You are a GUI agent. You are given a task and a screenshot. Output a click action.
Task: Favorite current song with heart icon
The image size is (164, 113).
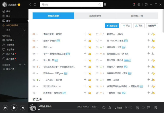(143, 108)
